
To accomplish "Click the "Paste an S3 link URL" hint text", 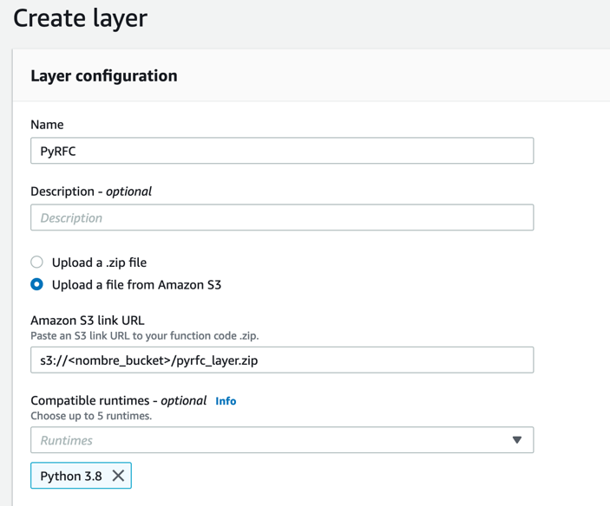I will coord(144,335).
